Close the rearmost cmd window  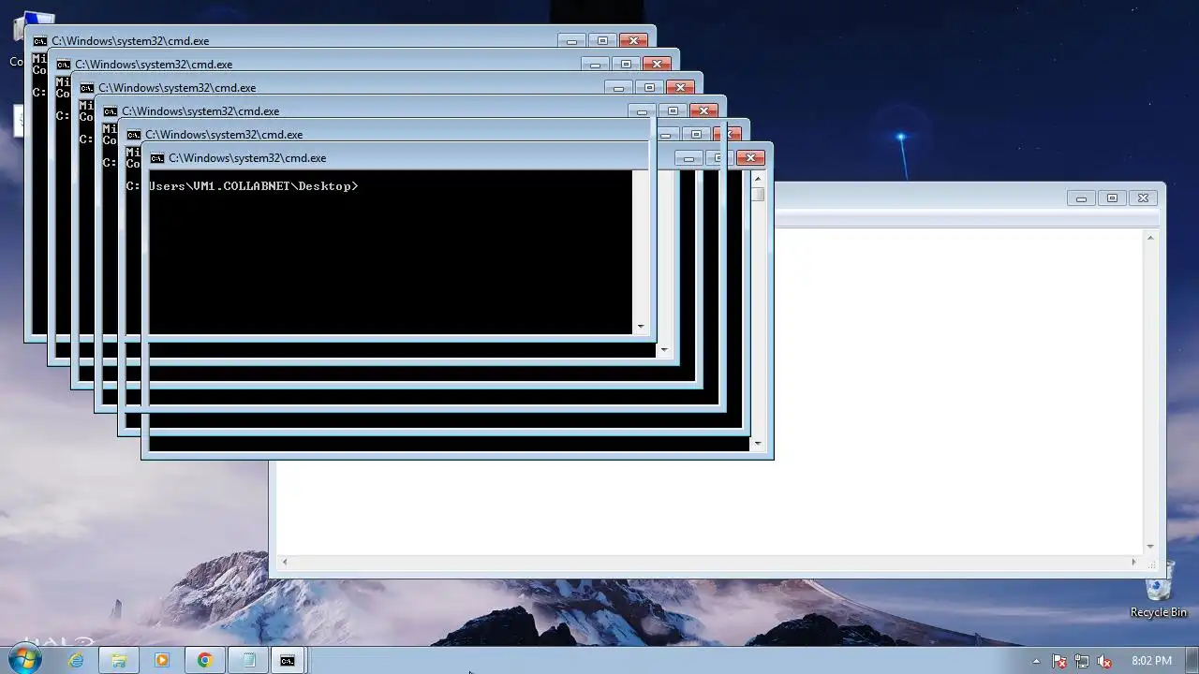coord(633,41)
